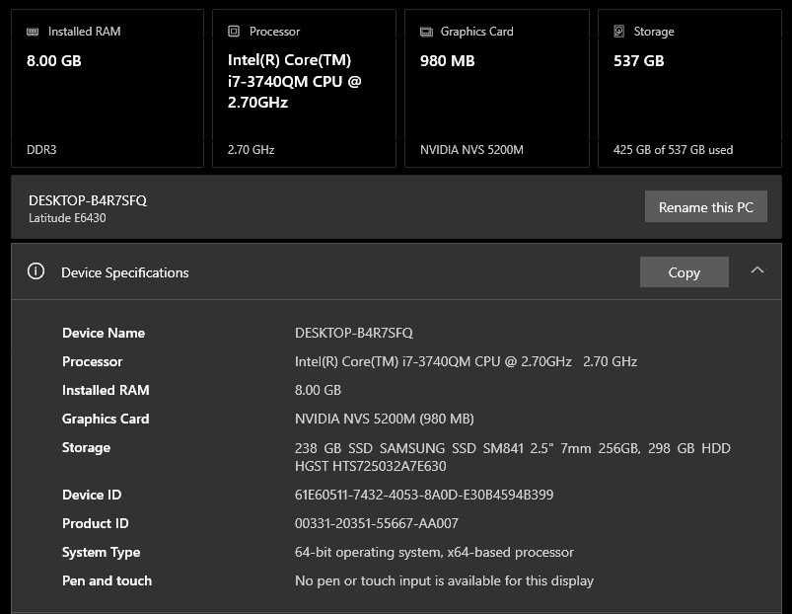Screen dimensions: 792x614
Task: Select the 537 GB storage value
Action: tap(638, 60)
